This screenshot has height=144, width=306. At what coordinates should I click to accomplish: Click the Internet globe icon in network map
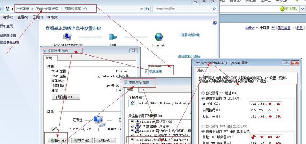[159, 37]
